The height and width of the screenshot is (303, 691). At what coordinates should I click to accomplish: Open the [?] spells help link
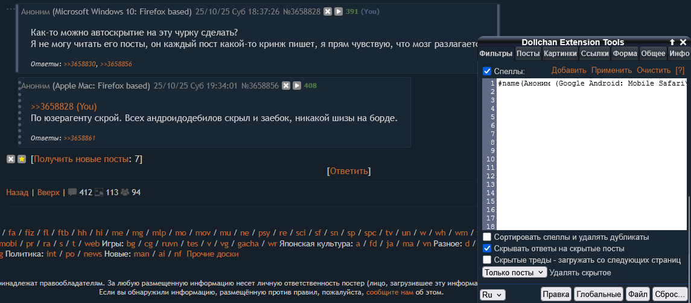coord(680,70)
